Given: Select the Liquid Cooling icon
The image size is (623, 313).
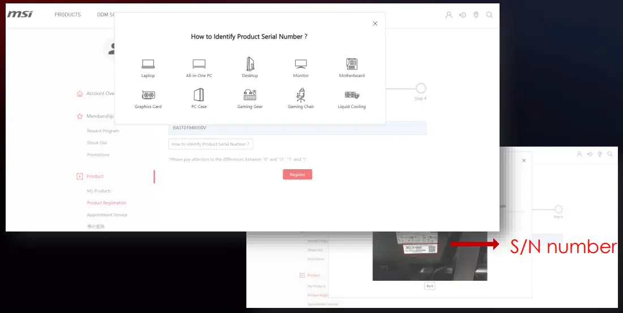Looking at the screenshot, I should pyautogui.click(x=352, y=95).
